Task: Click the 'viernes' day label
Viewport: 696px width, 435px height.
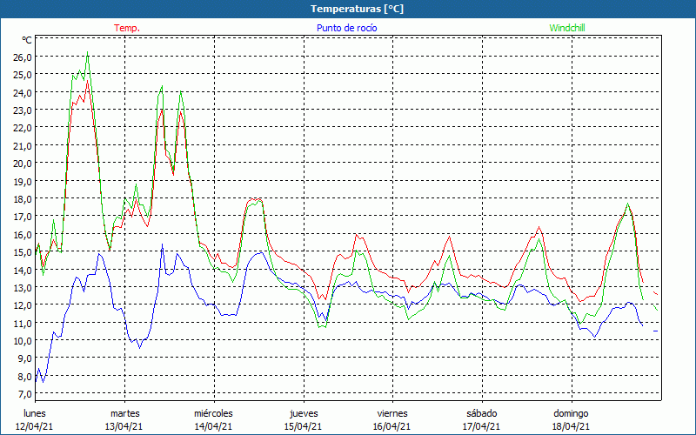Action: tap(392, 414)
